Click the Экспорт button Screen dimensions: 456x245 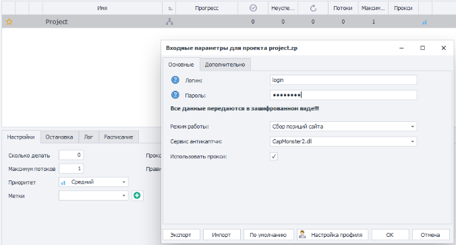pos(181,234)
